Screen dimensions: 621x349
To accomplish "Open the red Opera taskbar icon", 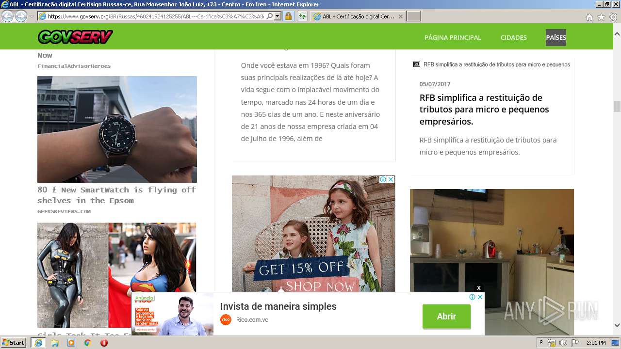I will click(x=104, y=343).
